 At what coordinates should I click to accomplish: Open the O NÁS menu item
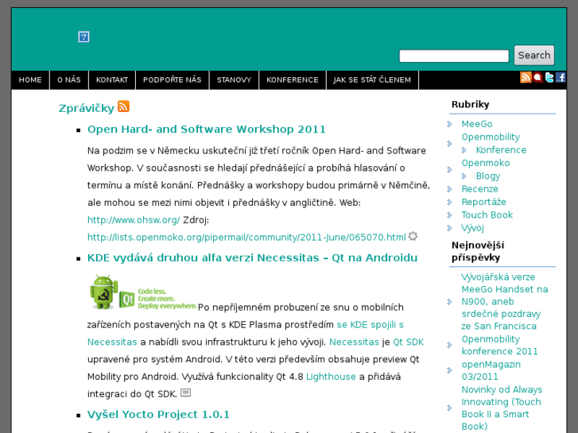[x=69, y=80]
